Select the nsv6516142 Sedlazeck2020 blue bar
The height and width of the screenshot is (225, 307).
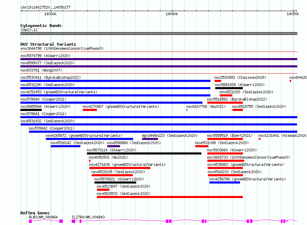(x=66, y=146)
